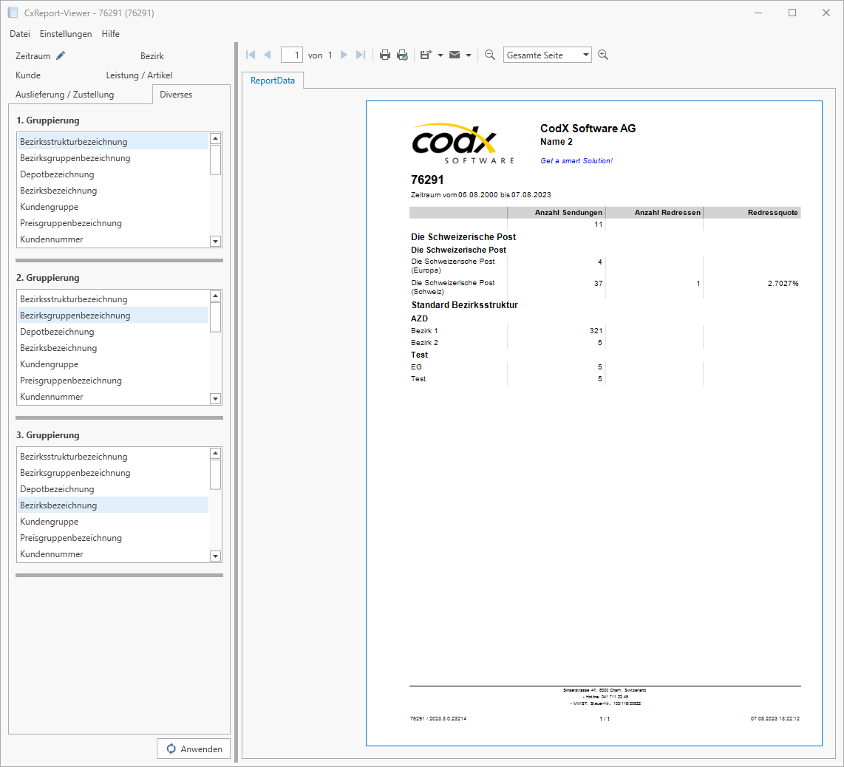Click the quick print icon with green check
The width and height of the screenshot is (844, 767).
click(402, 55)
